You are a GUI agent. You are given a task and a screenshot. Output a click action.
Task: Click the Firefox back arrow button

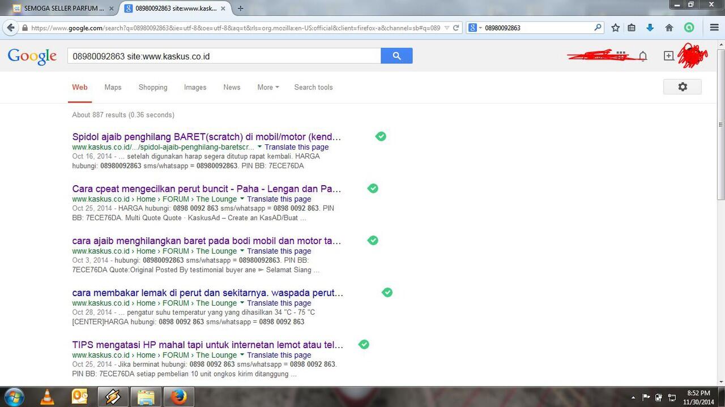pyautogui.click(x=10, y=28)
